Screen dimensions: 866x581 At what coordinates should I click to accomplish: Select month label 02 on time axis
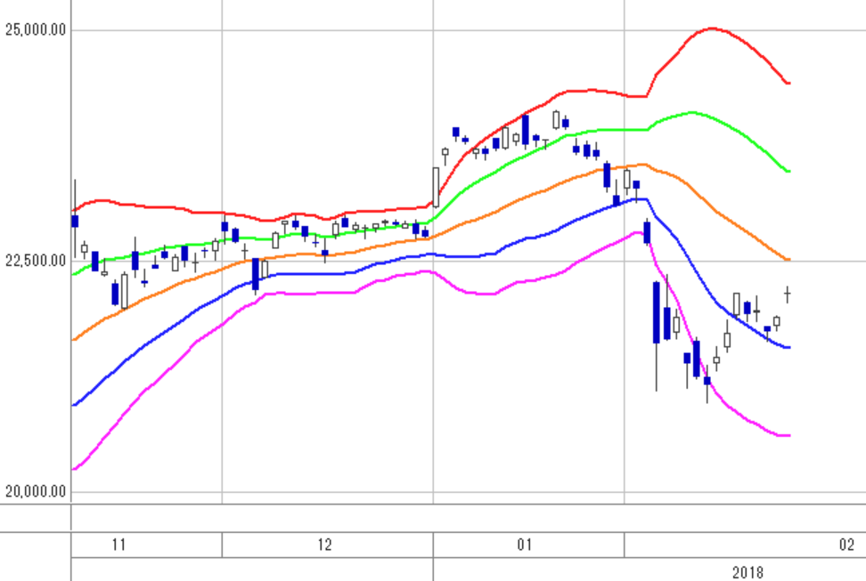pyautogui.click(x=846, y=545)
